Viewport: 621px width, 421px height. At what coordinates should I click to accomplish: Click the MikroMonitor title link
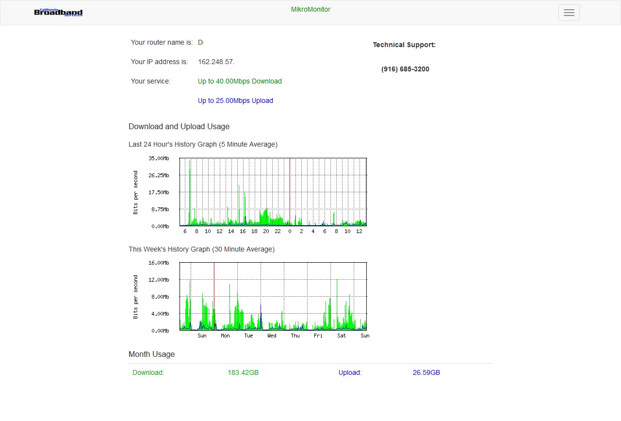pos(310,9)
